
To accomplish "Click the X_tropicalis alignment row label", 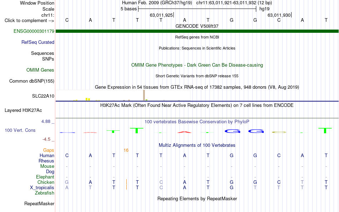I will click(42, 188).
